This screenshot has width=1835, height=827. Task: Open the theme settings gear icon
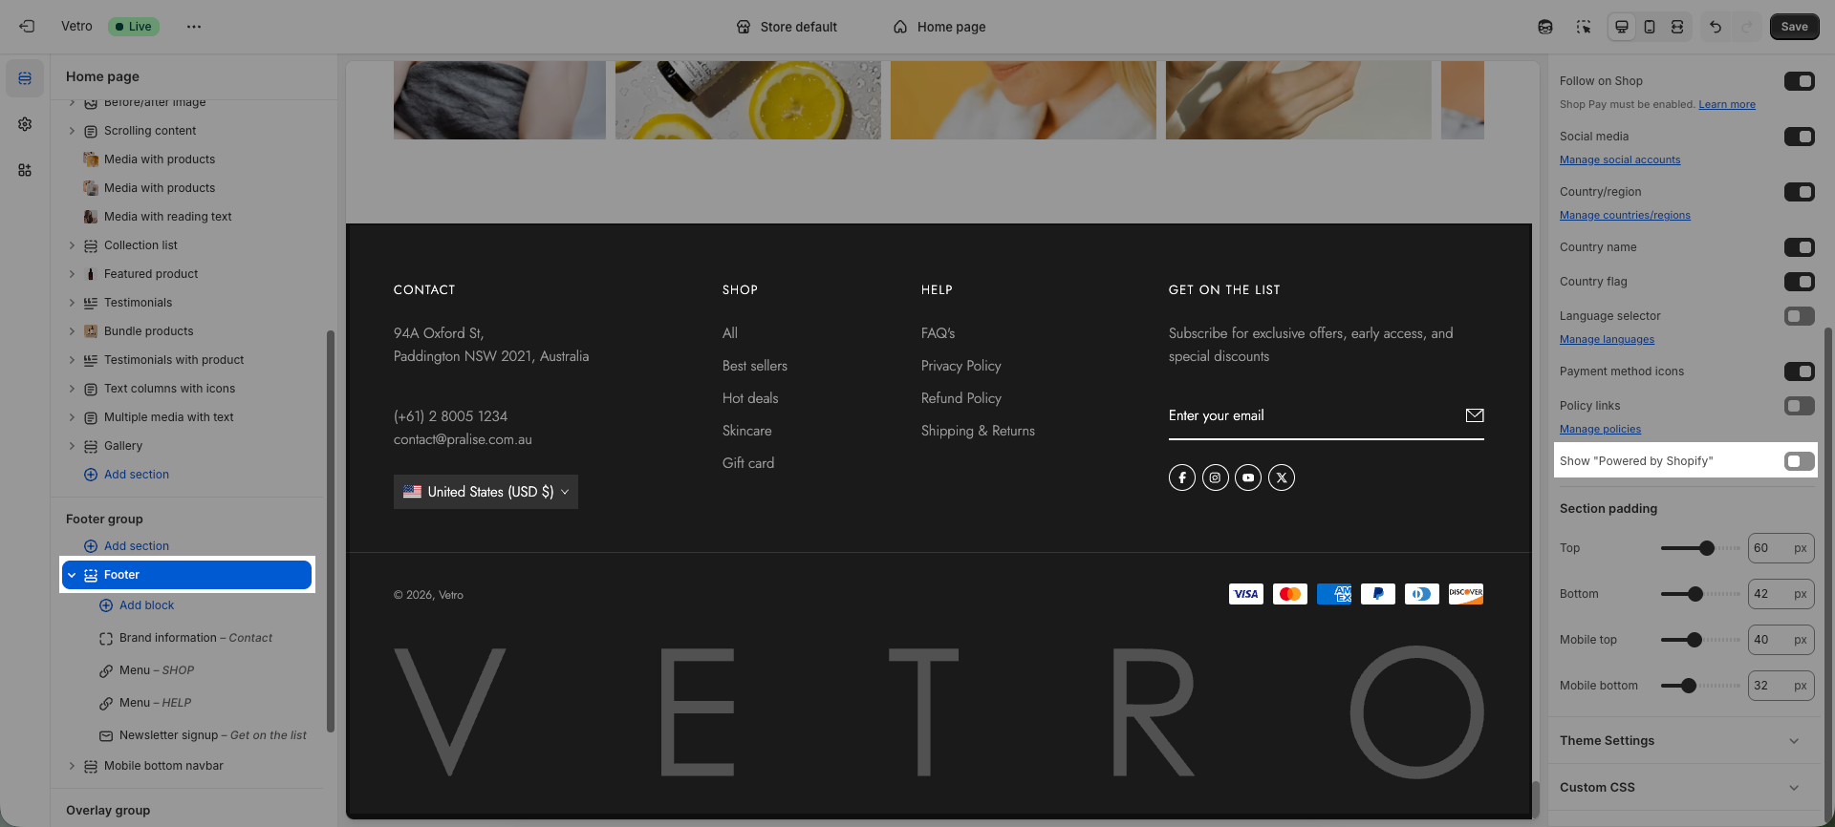(25, 124)
